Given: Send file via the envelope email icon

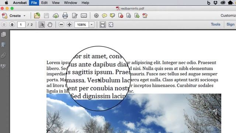Looking at the screenshot, I should 84,16.
